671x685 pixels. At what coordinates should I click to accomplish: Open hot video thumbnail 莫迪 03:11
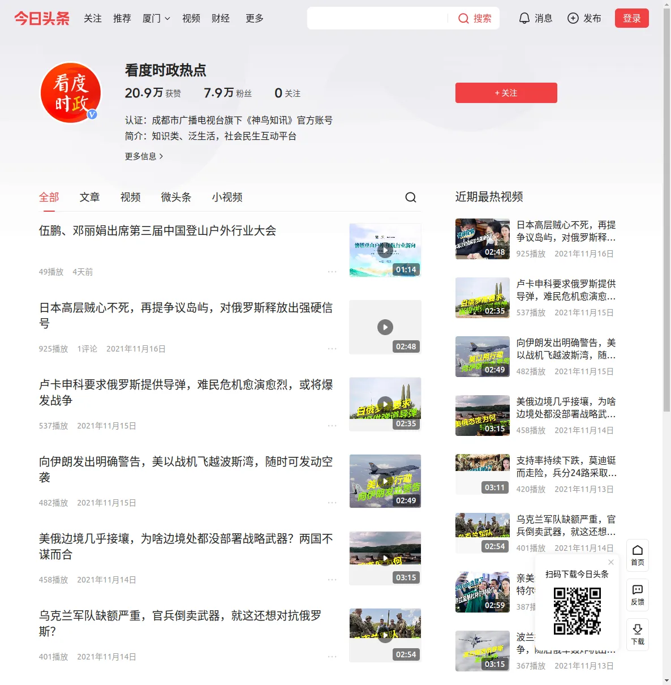coord(483,474)
